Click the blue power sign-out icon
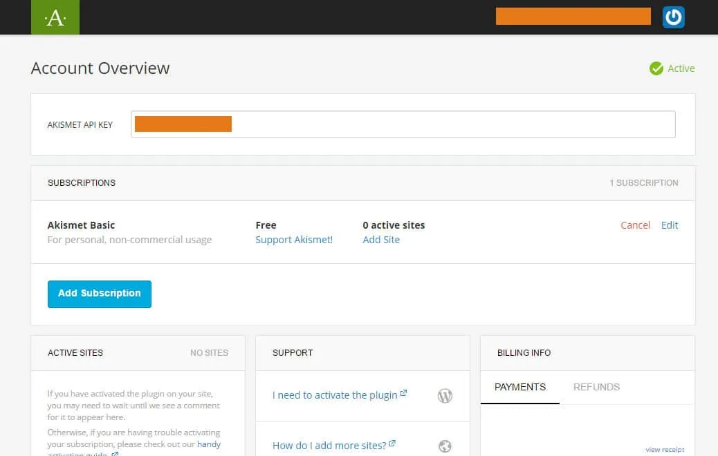The height and width of the screenshot is (456, 718). 673,17
